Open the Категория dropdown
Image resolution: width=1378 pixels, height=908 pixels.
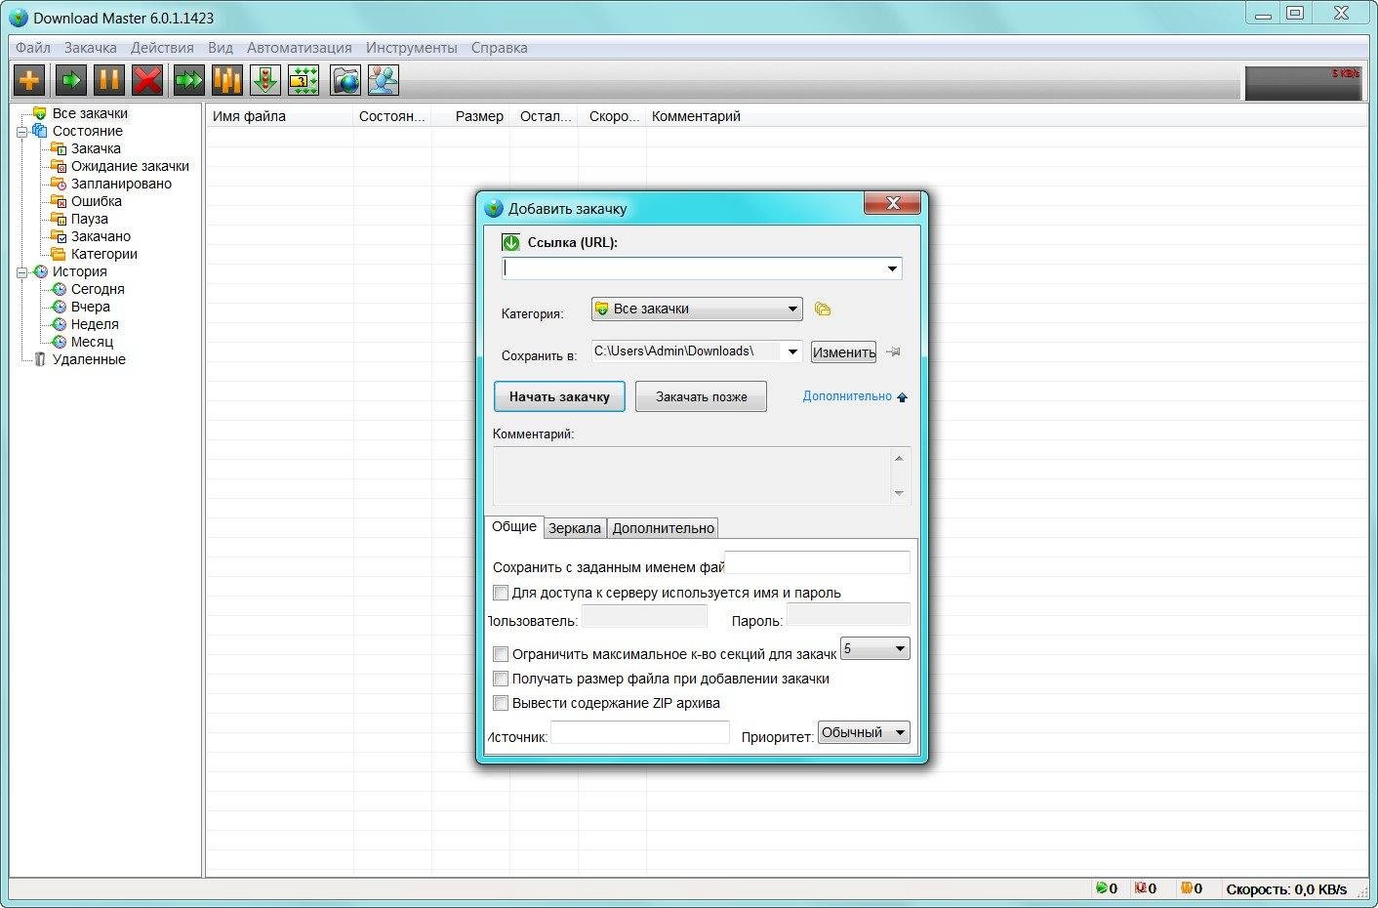pos(697,309)
